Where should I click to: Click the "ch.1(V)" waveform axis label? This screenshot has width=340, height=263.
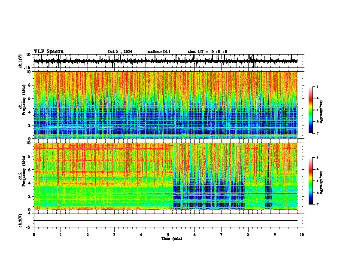(21, 61)
